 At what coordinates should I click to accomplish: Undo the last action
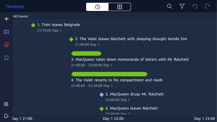[195, 6]
